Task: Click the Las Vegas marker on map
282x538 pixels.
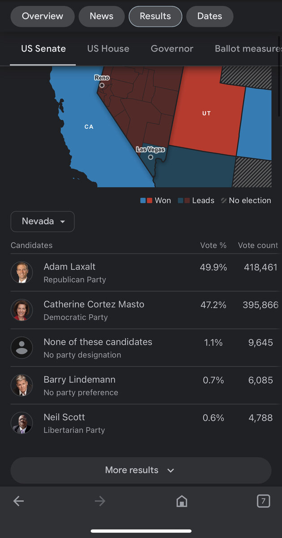Action: (151, 156)
